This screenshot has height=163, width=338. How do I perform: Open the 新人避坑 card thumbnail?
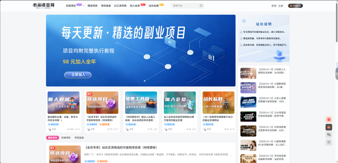click(64, 103)
